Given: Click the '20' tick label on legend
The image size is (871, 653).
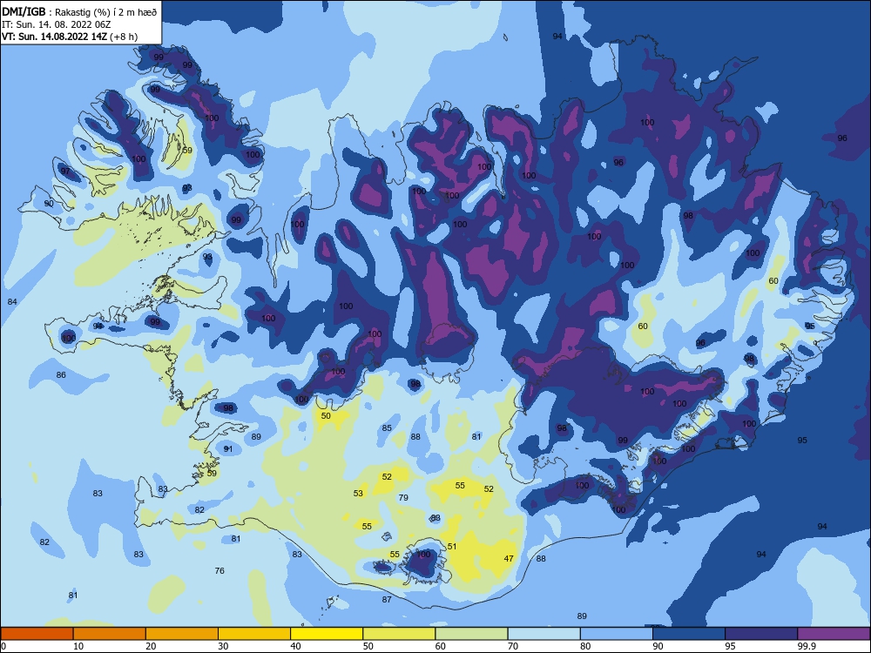Looking at the screenshot, I should [x=151, y=646].
